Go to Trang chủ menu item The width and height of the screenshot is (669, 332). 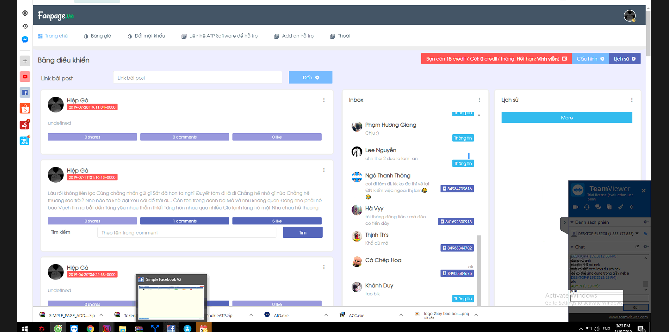pyautogui.click(x=53, y=36)
